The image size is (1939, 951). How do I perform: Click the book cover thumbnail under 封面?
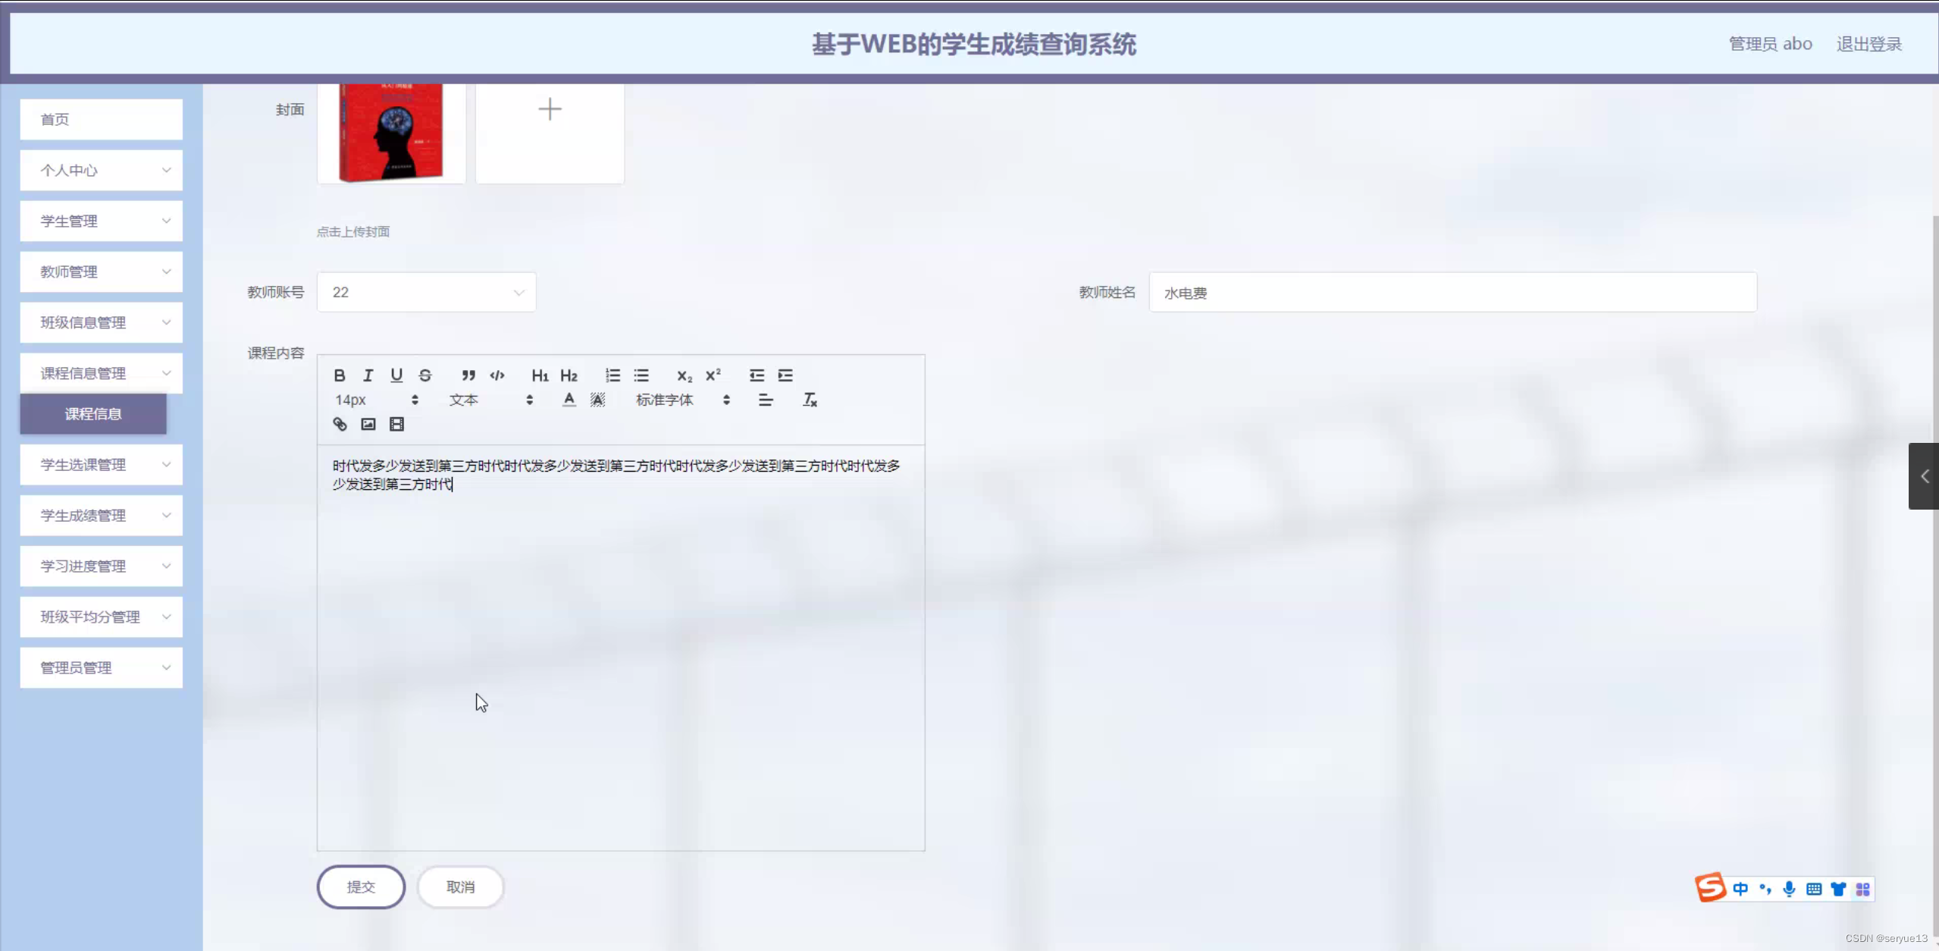tap(391, 133)
